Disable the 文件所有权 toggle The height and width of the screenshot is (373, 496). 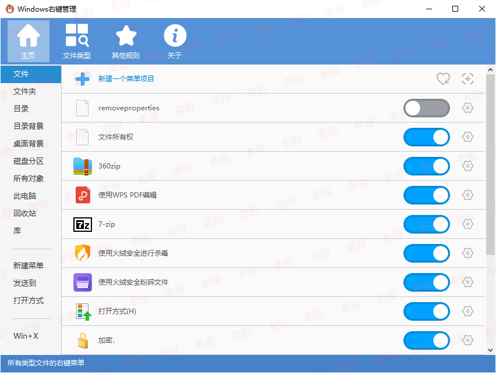(426, 137)
